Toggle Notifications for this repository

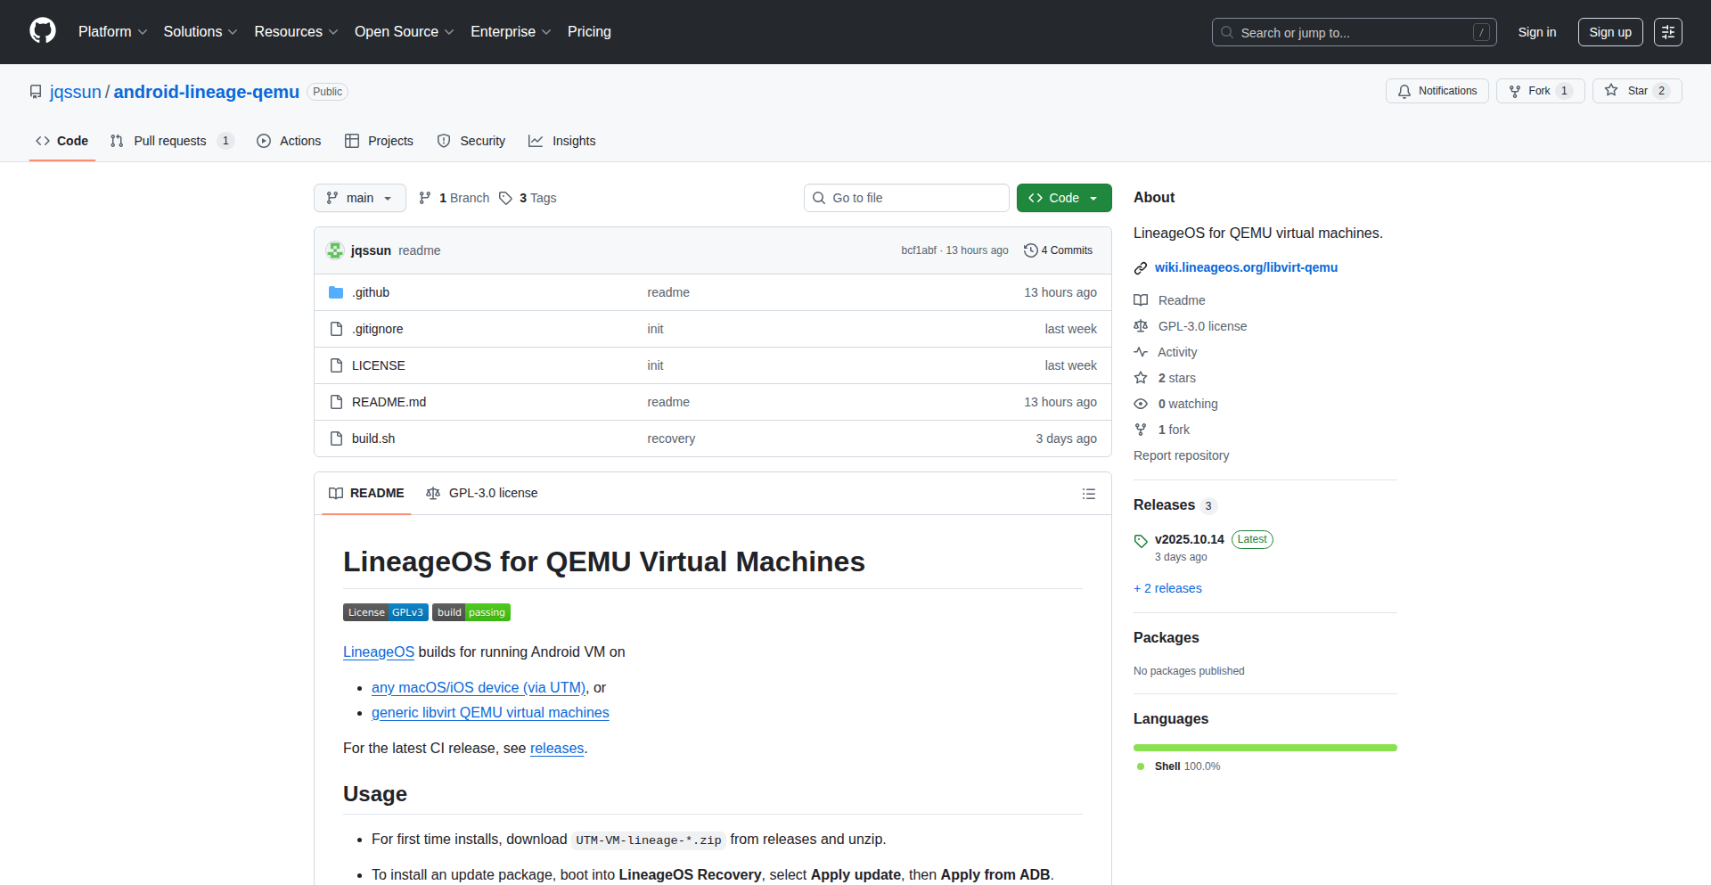(x=1437, y=91)
